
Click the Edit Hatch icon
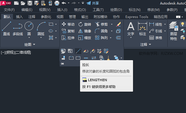pyautogui.click(x=99, y=51)
